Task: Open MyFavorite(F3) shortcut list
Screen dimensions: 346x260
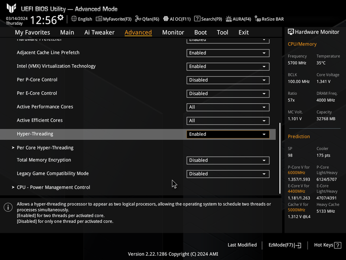Action: click(113, 19)
